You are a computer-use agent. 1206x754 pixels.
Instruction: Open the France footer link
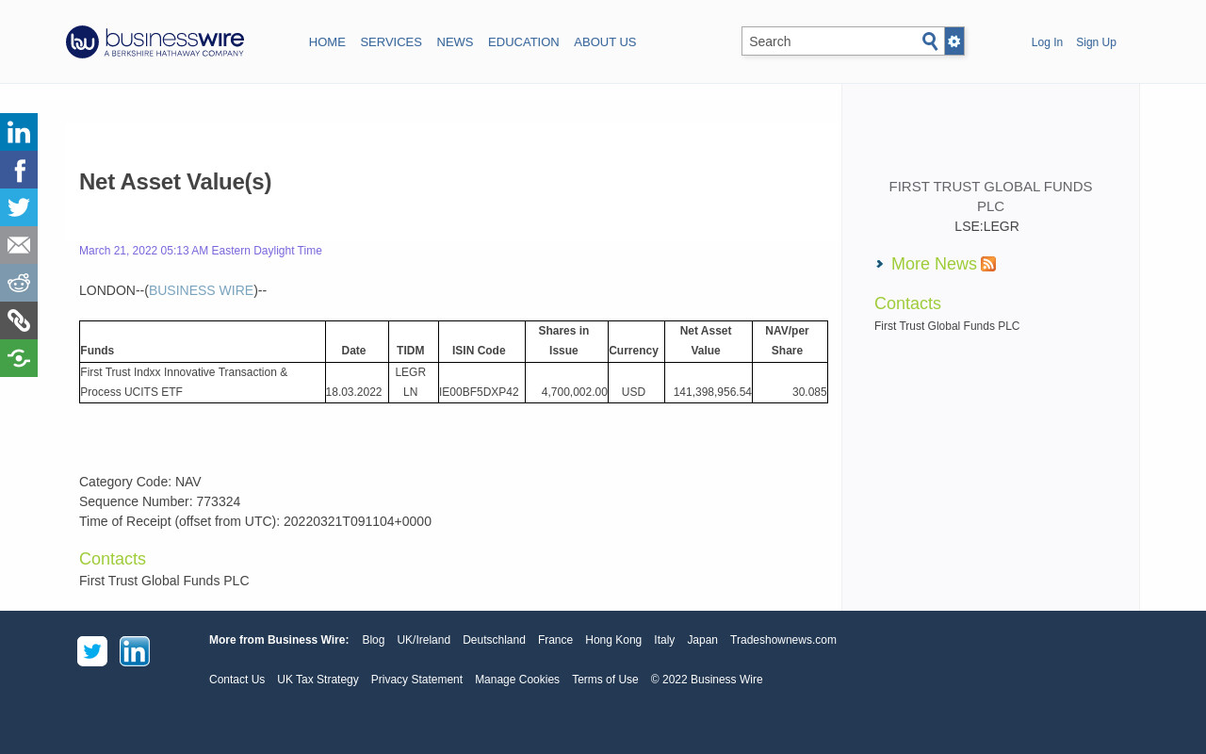coord(555,640)
